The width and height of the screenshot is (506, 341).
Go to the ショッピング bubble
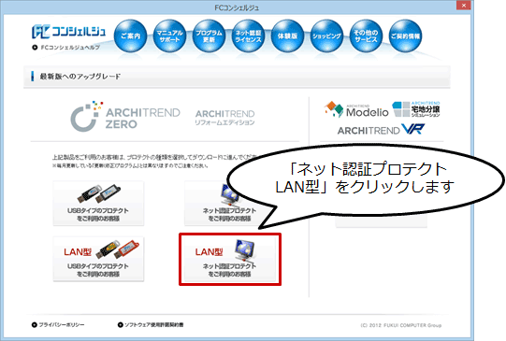tap(326, 36)
